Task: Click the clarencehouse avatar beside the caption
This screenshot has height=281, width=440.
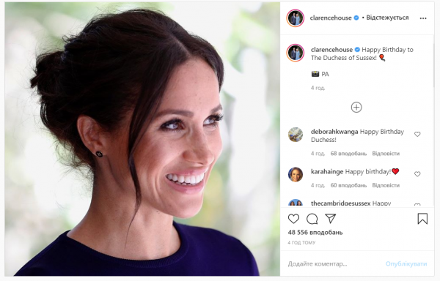Action: pos(296,53)
